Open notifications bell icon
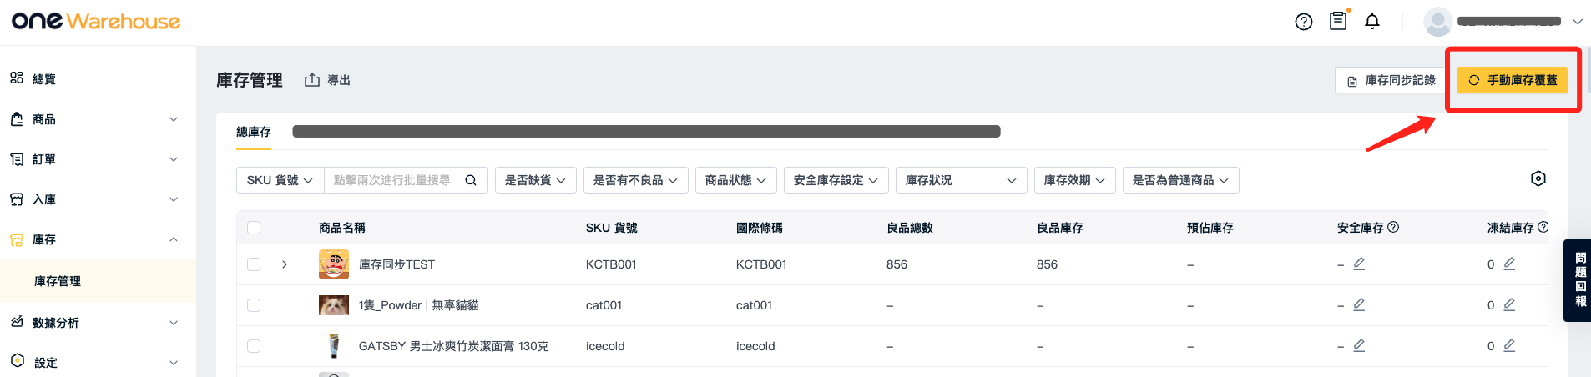 (x=1372, y=21)
